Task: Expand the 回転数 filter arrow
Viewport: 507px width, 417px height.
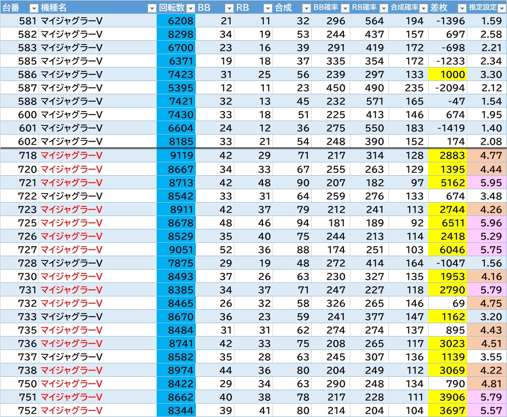Action: click(190, 8)
